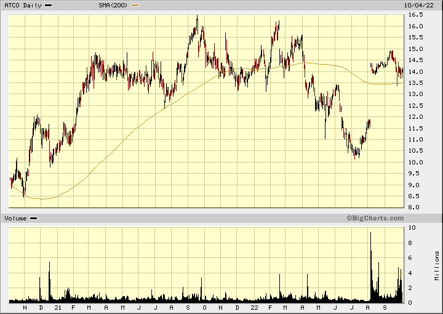Click the 'Millions' volume axis label
The height and width of the screenshot is (314, 443).
(x=437, y=265)
